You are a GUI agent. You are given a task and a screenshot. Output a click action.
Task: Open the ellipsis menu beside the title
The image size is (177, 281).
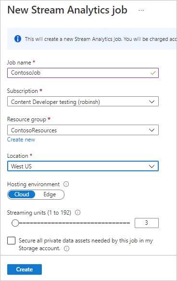coord(141,11)
